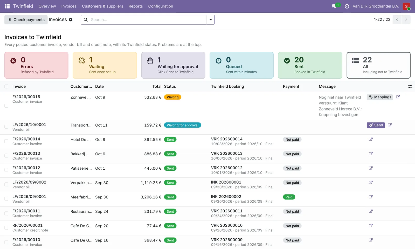Open external link for F/2026/00010

tap(371, 240)
